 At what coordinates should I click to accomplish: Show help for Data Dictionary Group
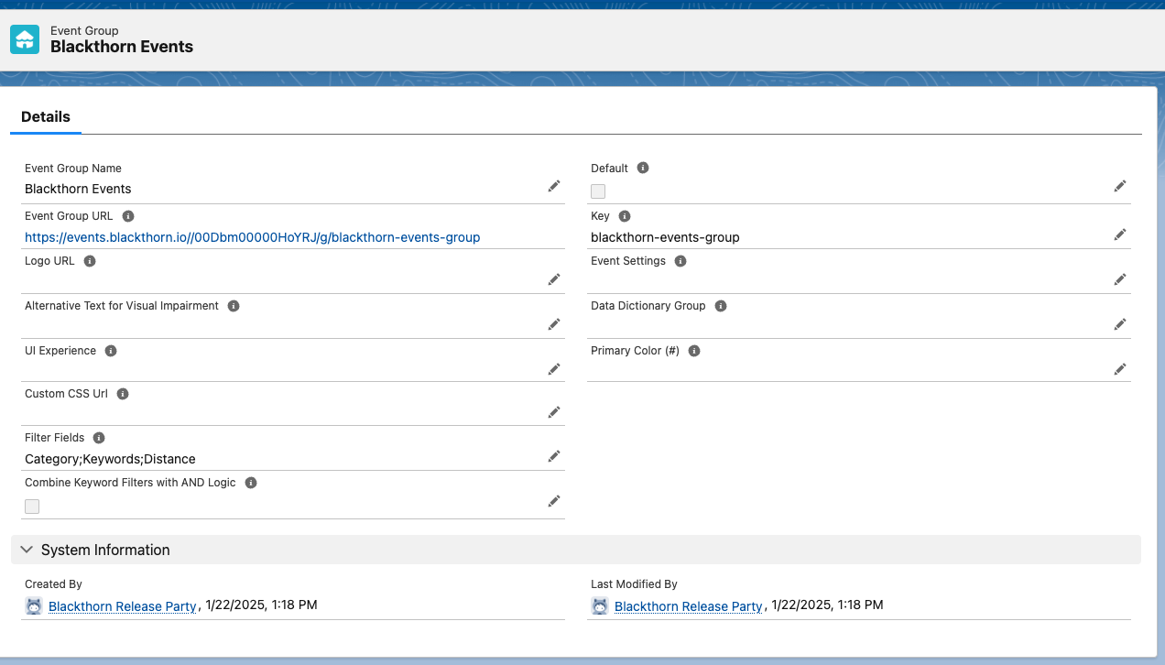coord(721,306)
